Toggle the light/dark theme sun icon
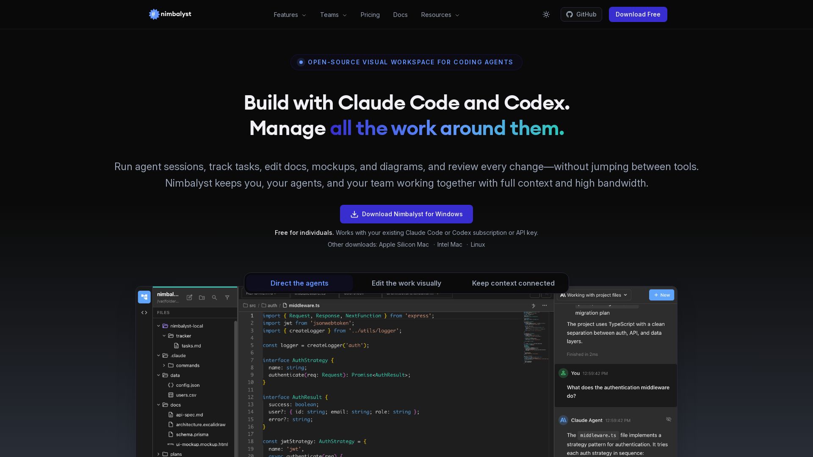Viewport: 813px width, 457px height. [x=546, y=14]
